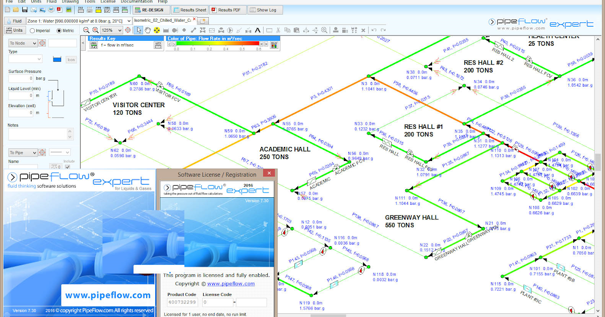Open the Documentation menu
Screen dimensions: 605x317
tap(137, 2)
